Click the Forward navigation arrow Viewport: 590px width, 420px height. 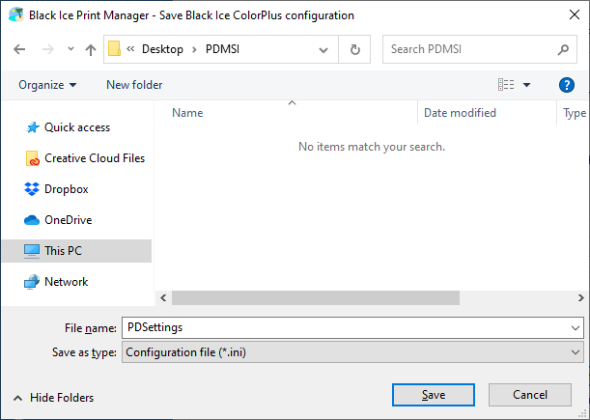click(x=47, y=49)
